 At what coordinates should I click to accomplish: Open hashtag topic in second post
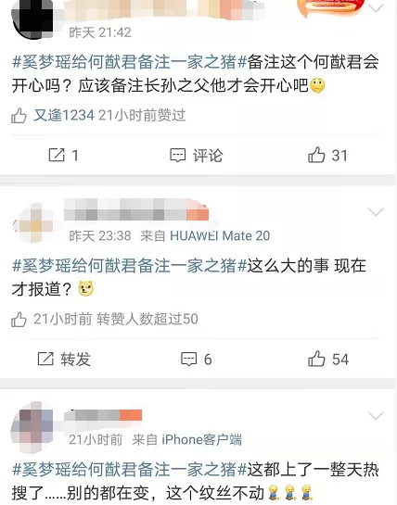[129, 266]
